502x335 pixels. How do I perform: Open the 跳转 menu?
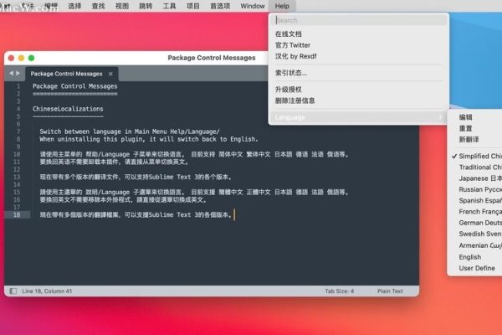146,6
